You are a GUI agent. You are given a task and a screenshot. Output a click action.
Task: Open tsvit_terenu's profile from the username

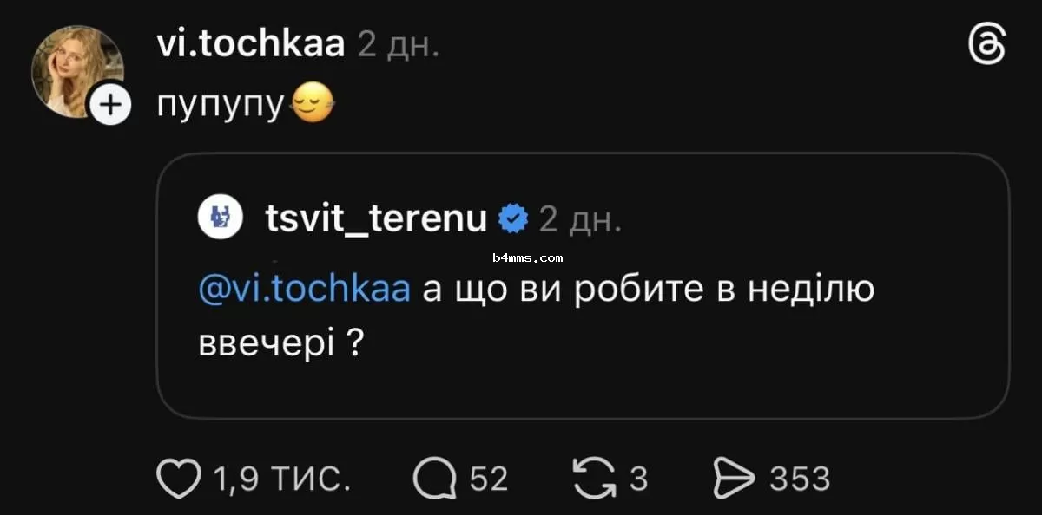[376, 218]
